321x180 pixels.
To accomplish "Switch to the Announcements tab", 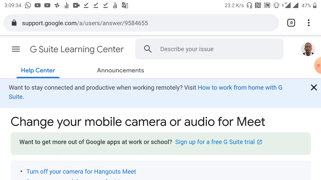I will click(120, 70).
